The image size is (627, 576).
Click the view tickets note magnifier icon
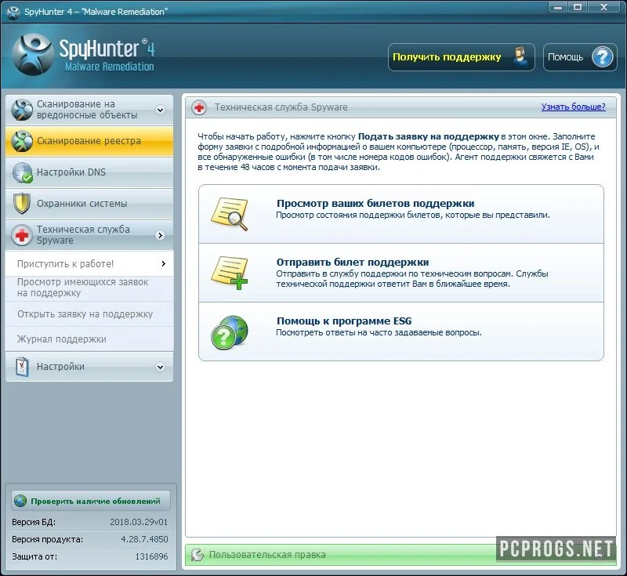[x=230, y=214]
